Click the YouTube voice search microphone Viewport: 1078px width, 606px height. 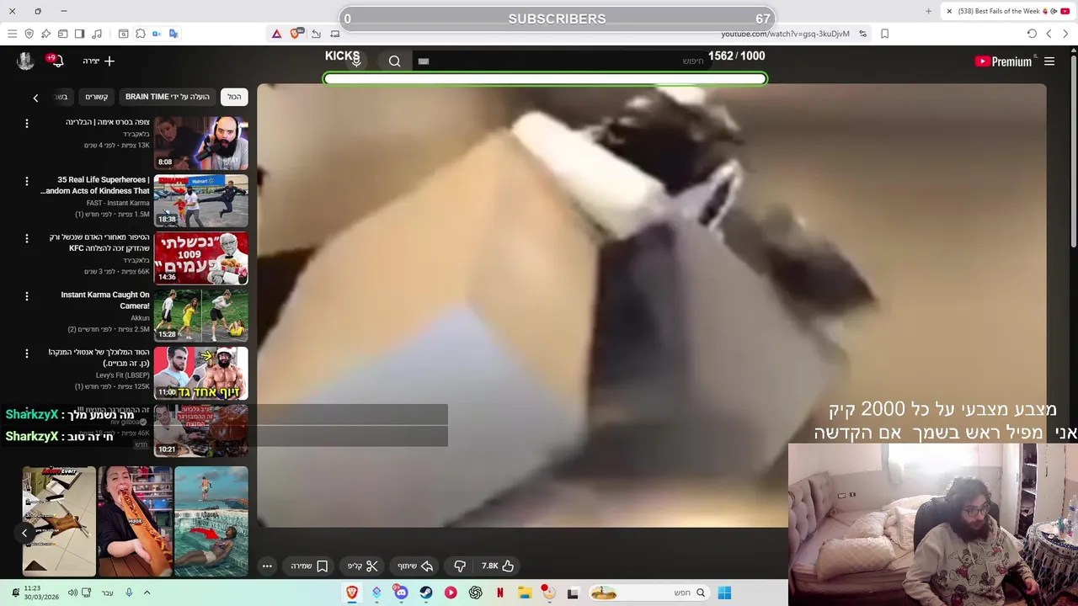coord(356,61)
